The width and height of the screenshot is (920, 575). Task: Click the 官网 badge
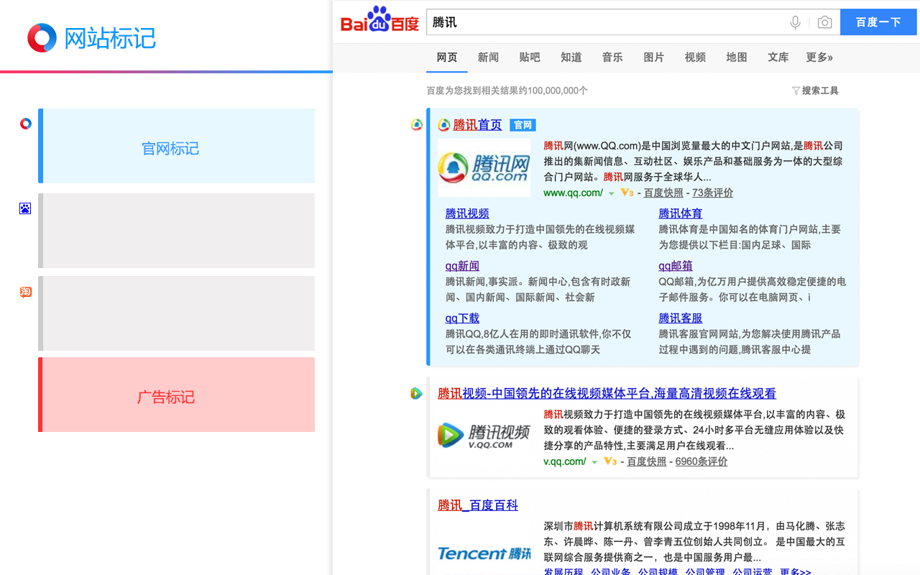523,125
